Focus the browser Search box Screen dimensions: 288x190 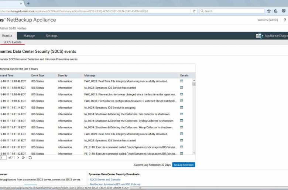click(x=232, y=11)
